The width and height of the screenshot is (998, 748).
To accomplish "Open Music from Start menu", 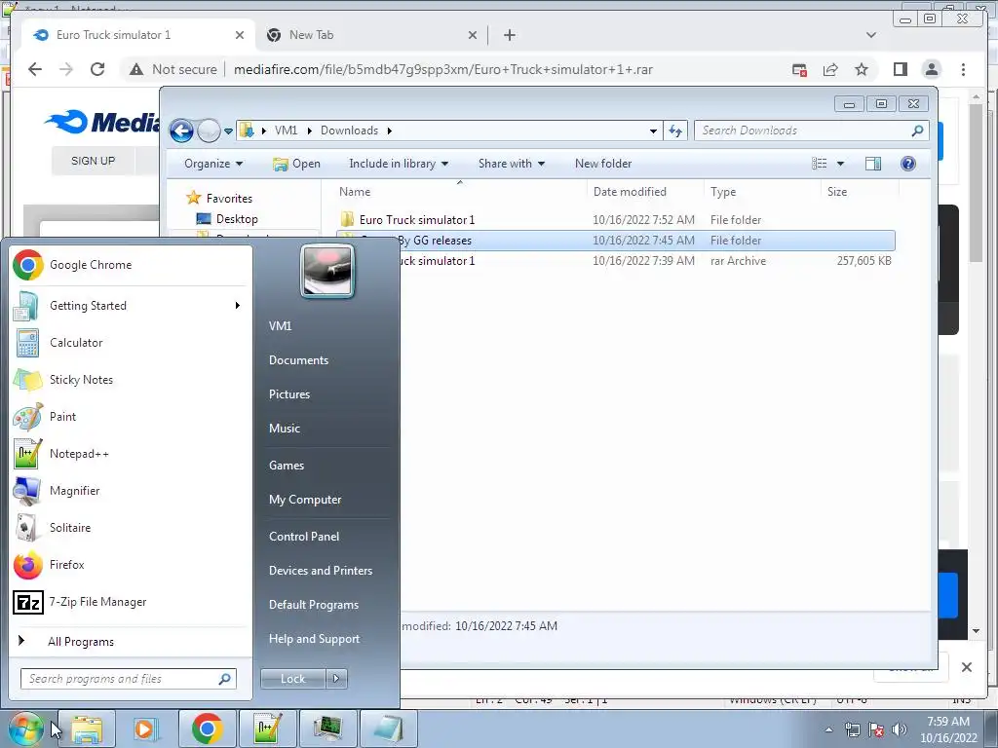I will click(284, 429).
